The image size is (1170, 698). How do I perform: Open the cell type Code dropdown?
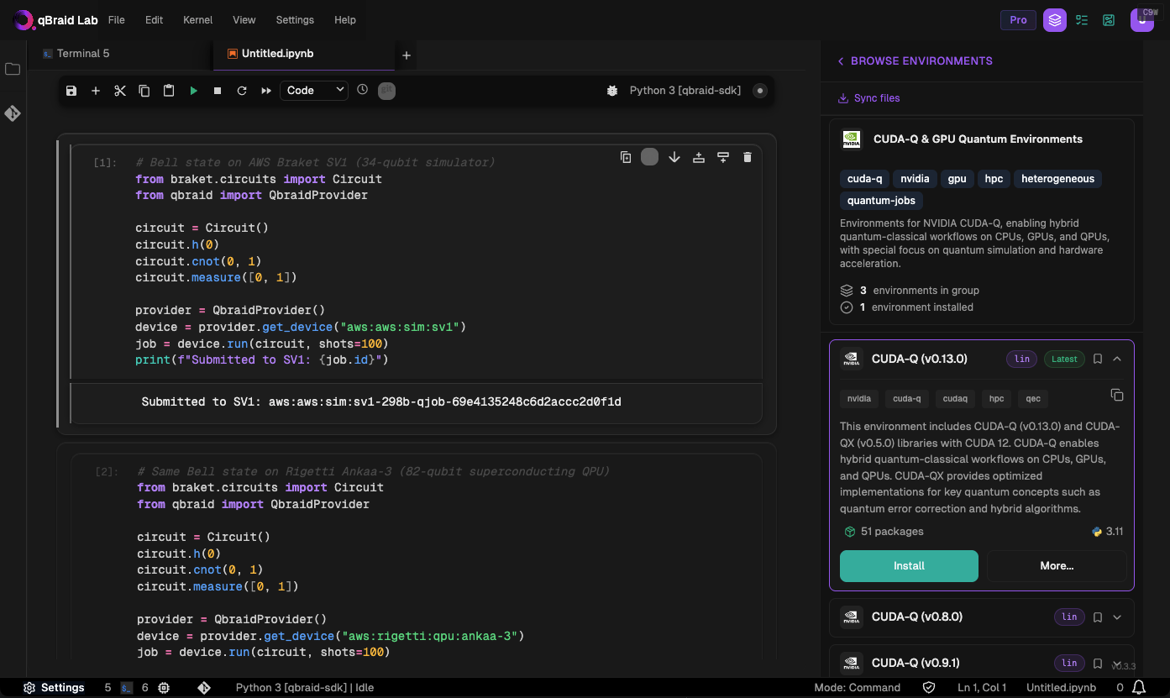[x=314, y=90]
